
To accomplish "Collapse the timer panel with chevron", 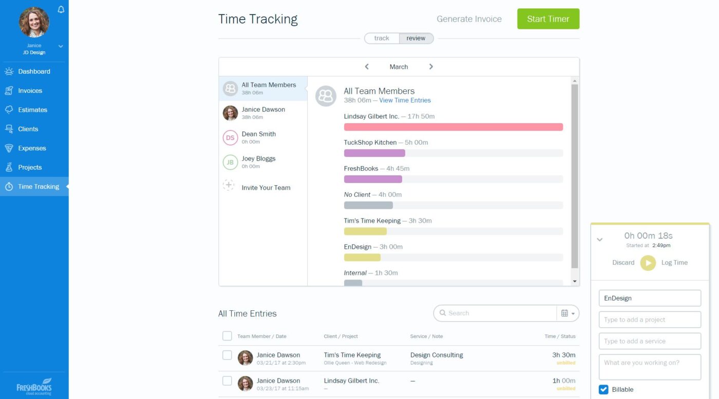I will pyautogui.click(x=599, y=240).
